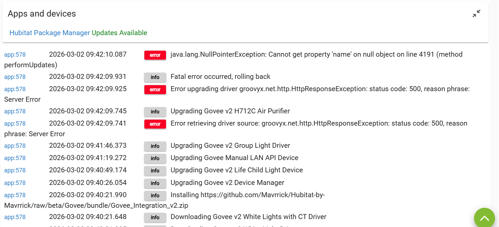Click timestamp 2026-03-02 09:42:09.741
The image size is (499, 227).
pos(88,123)
